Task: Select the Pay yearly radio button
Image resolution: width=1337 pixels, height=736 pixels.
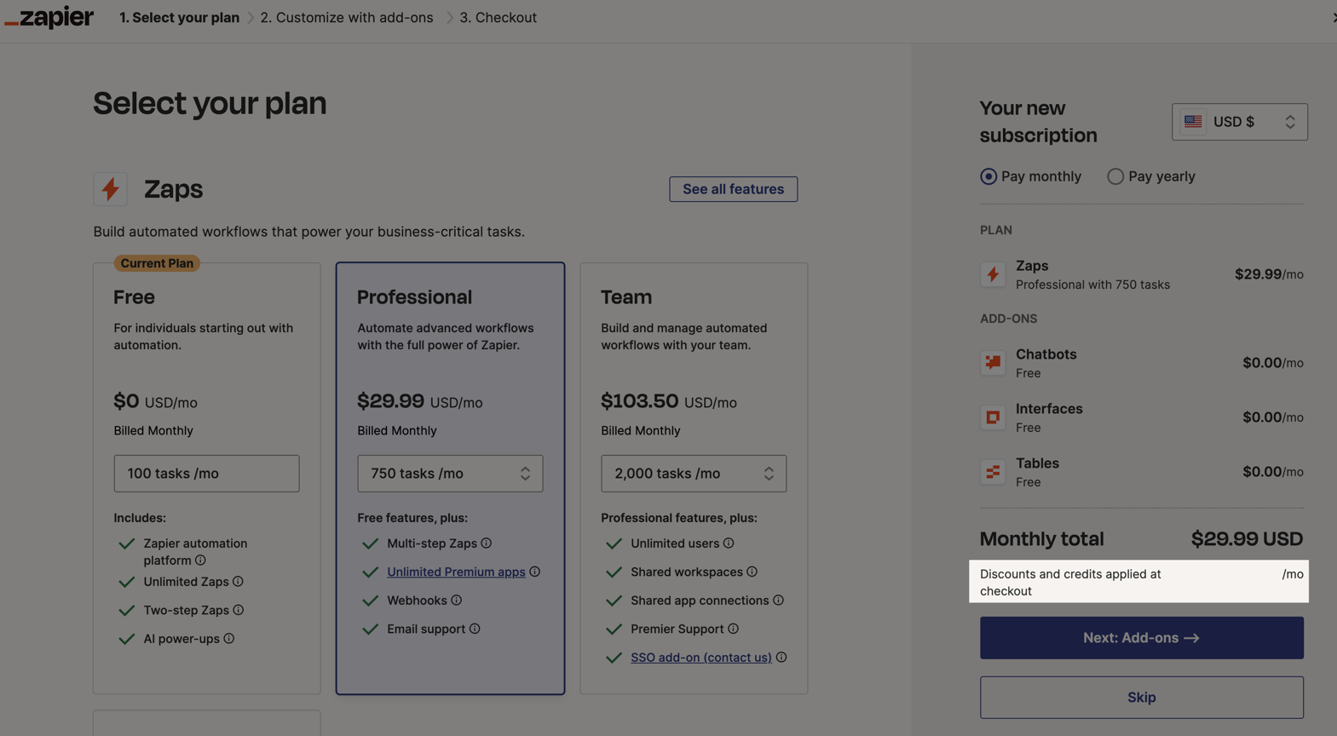Action: point(1115,176)
